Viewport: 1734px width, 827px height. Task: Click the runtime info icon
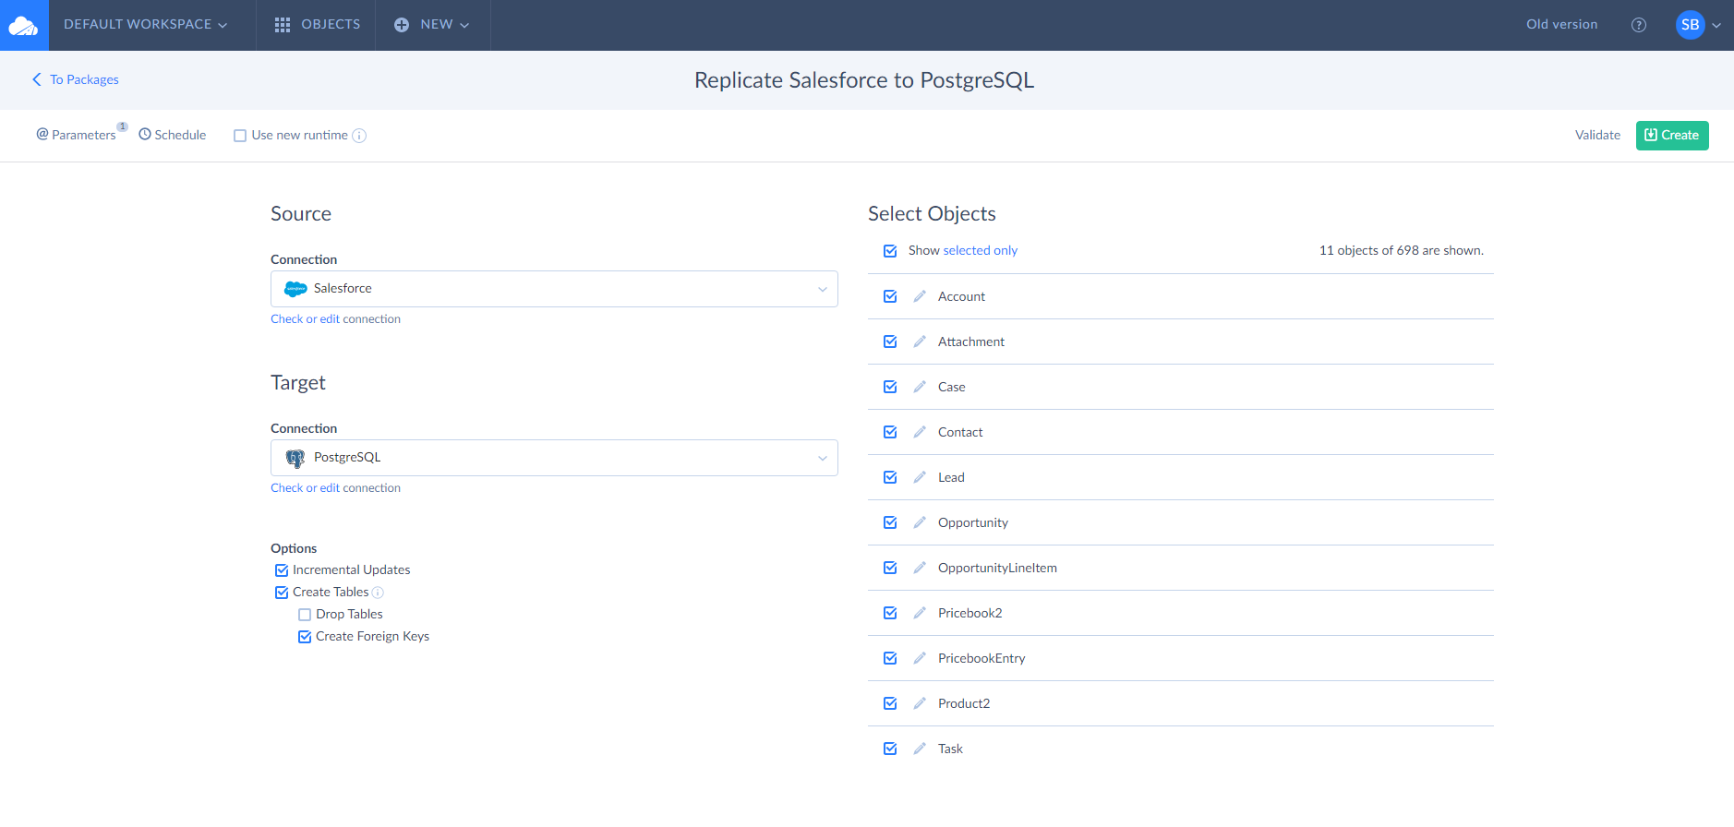coord(359,136)
